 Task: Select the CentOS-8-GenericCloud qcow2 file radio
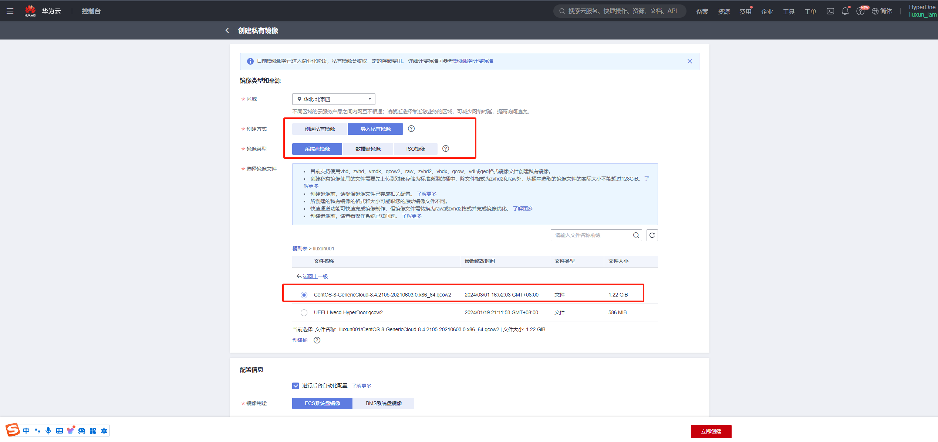click(x=304, y=295)
